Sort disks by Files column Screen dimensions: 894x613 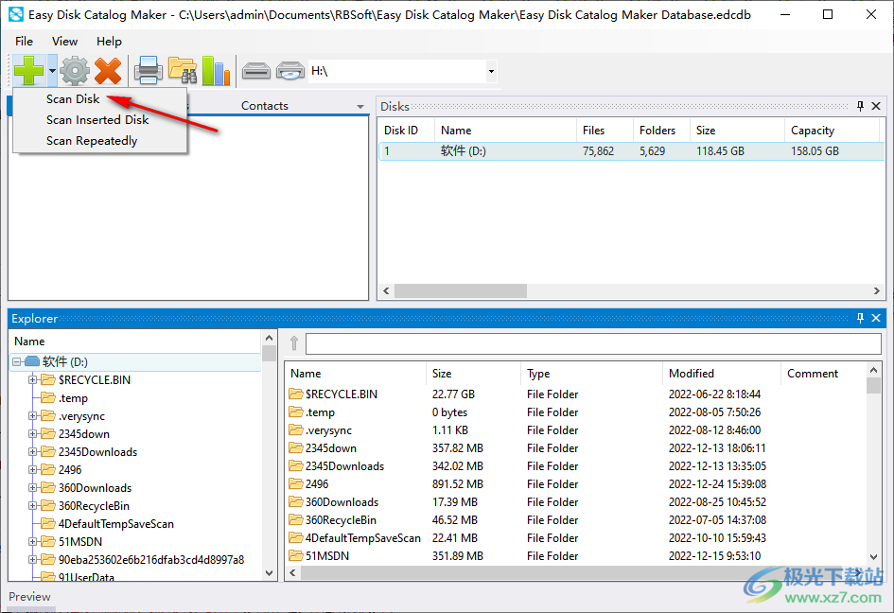(605, 130)
